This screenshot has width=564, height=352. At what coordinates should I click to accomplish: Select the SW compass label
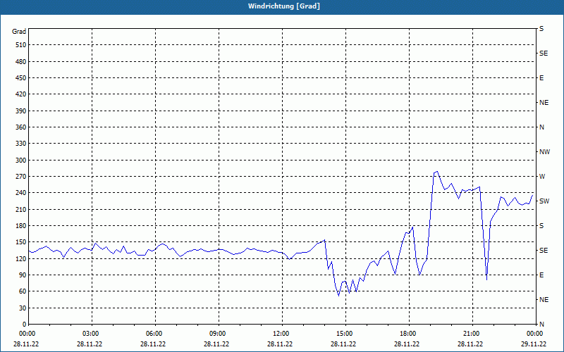[544, 201]
